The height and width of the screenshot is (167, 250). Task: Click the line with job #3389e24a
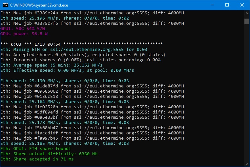tap(92, 13)
